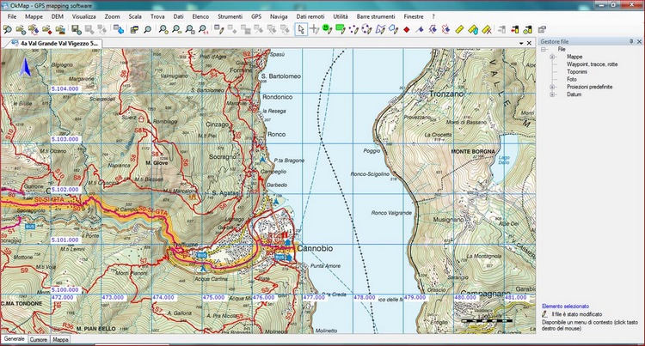This screenshot has height=346, width=645.
Task: Select the yellow ruler measure tool
Action: pyautogui.click(x=459, y=29)
